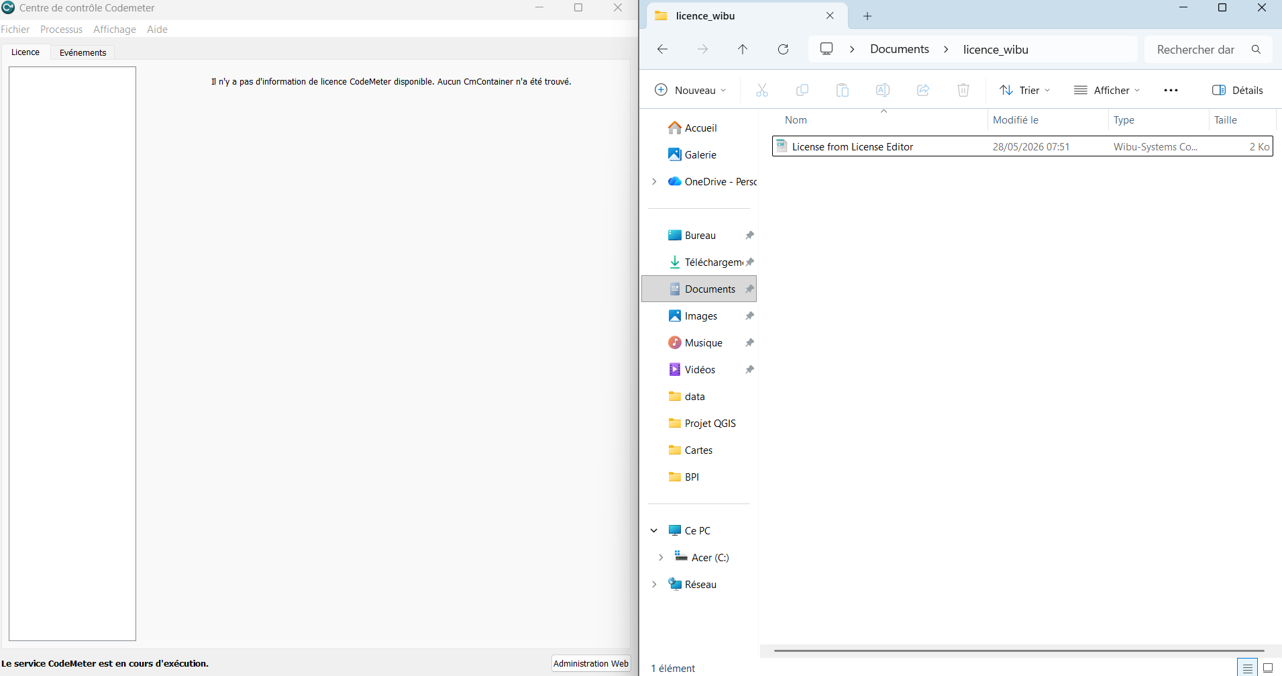Click licence_wibu in the address breadcrumb

[x=996, y=49]
